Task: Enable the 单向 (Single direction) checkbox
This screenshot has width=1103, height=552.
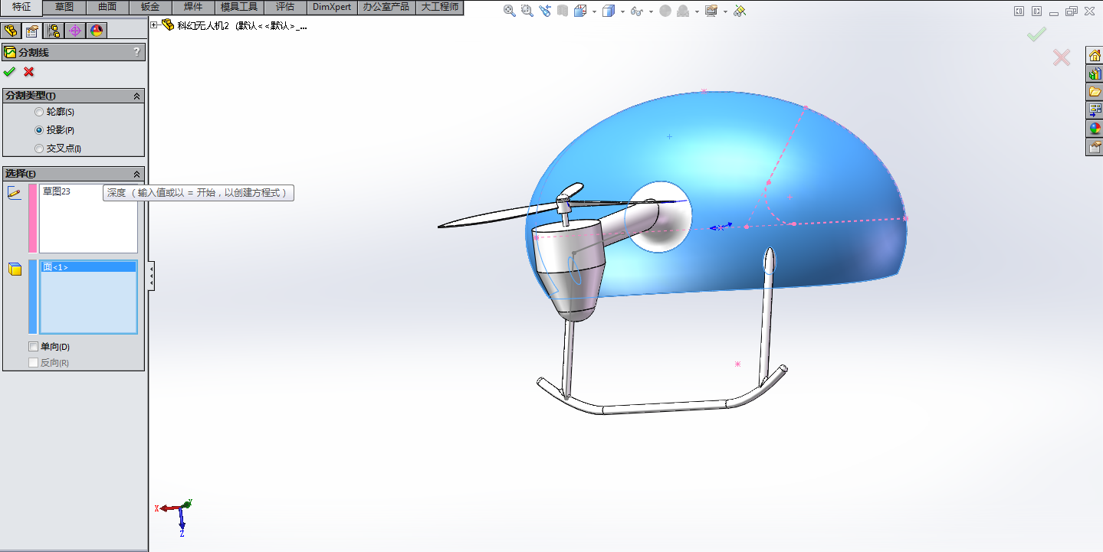Action: pos(33,347)
